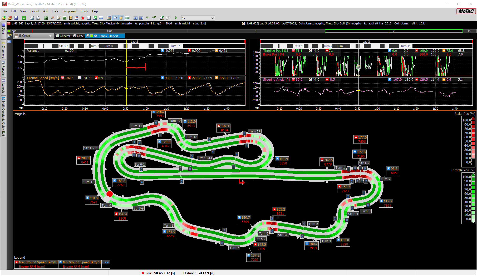The width and height of the screenshot is (477, 276).
Task: Go to the previous lap with left arrow
Action: point(135,18)
